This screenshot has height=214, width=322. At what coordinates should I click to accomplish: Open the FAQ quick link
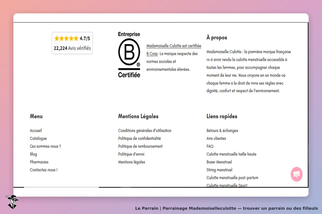coord(210,146)
